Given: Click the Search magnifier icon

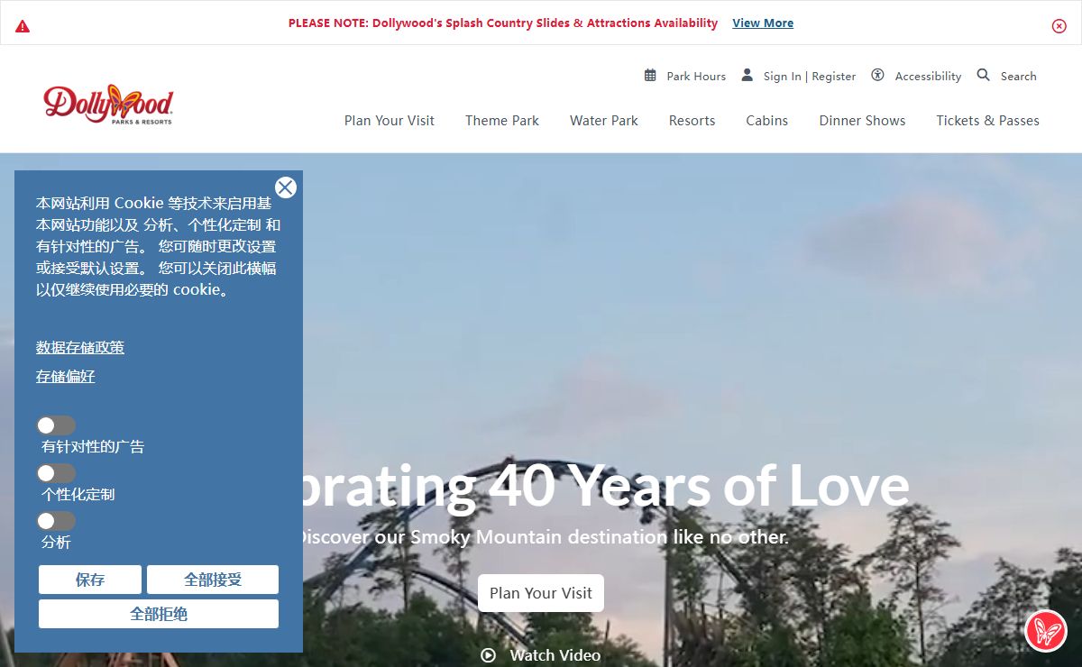Looking at the screenshot, I should [983, 75].
